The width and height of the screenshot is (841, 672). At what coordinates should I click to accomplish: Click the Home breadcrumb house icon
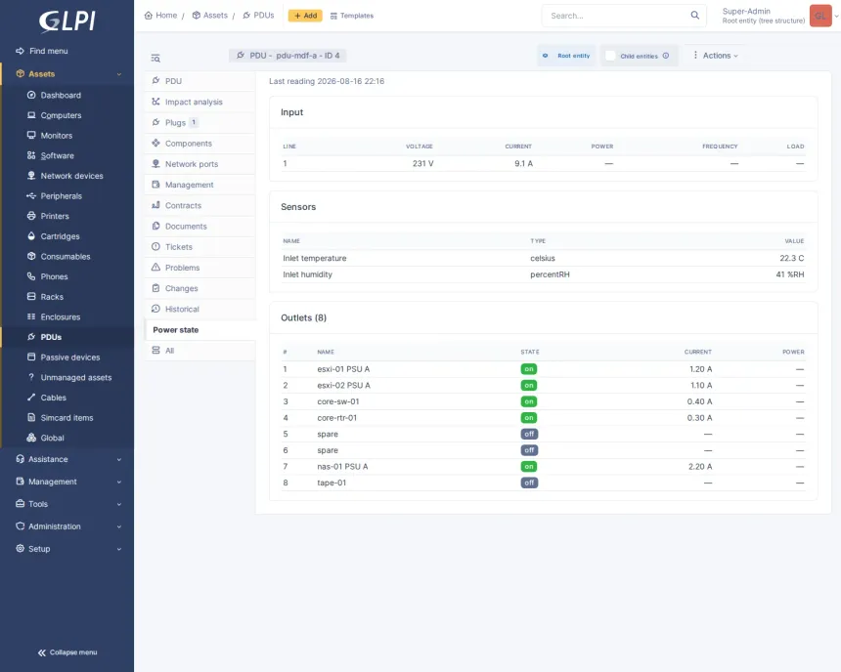point(149,16)
